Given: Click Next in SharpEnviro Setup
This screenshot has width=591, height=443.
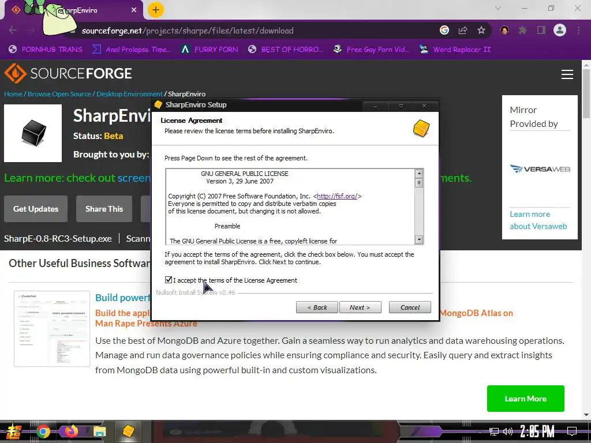Looking at the screenshot, I should [360, 307].
